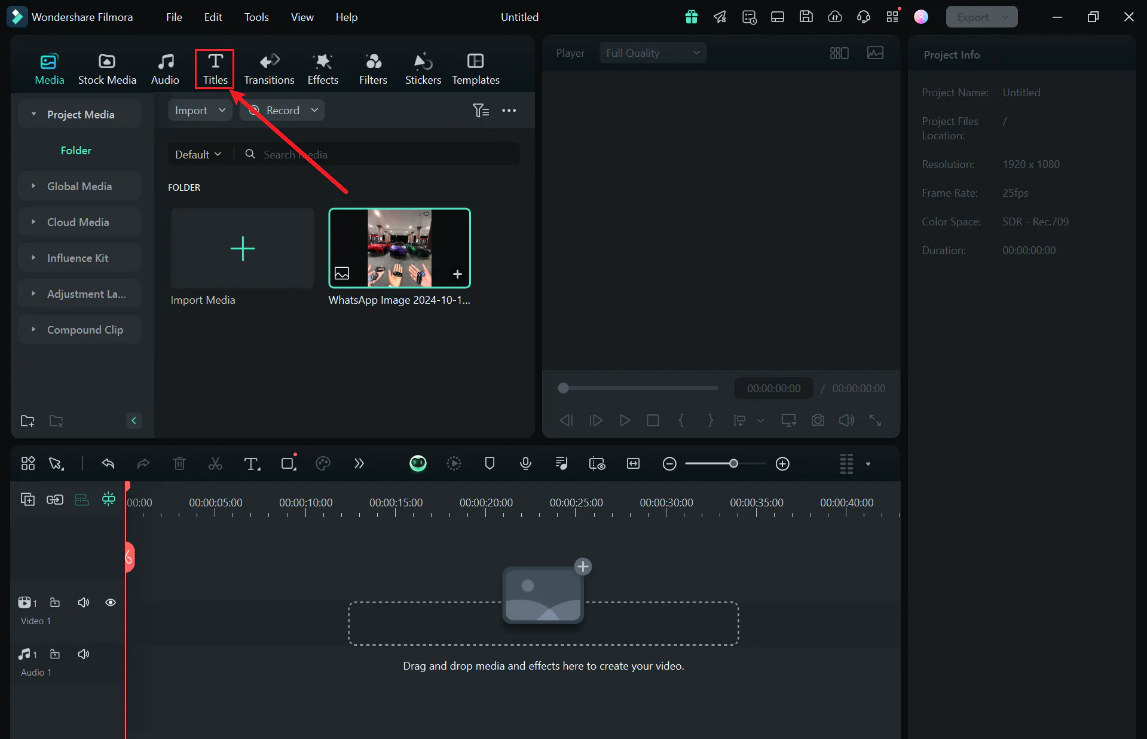Expand Global Media
Screen dimensions: 1147x739
coord(33,186)
